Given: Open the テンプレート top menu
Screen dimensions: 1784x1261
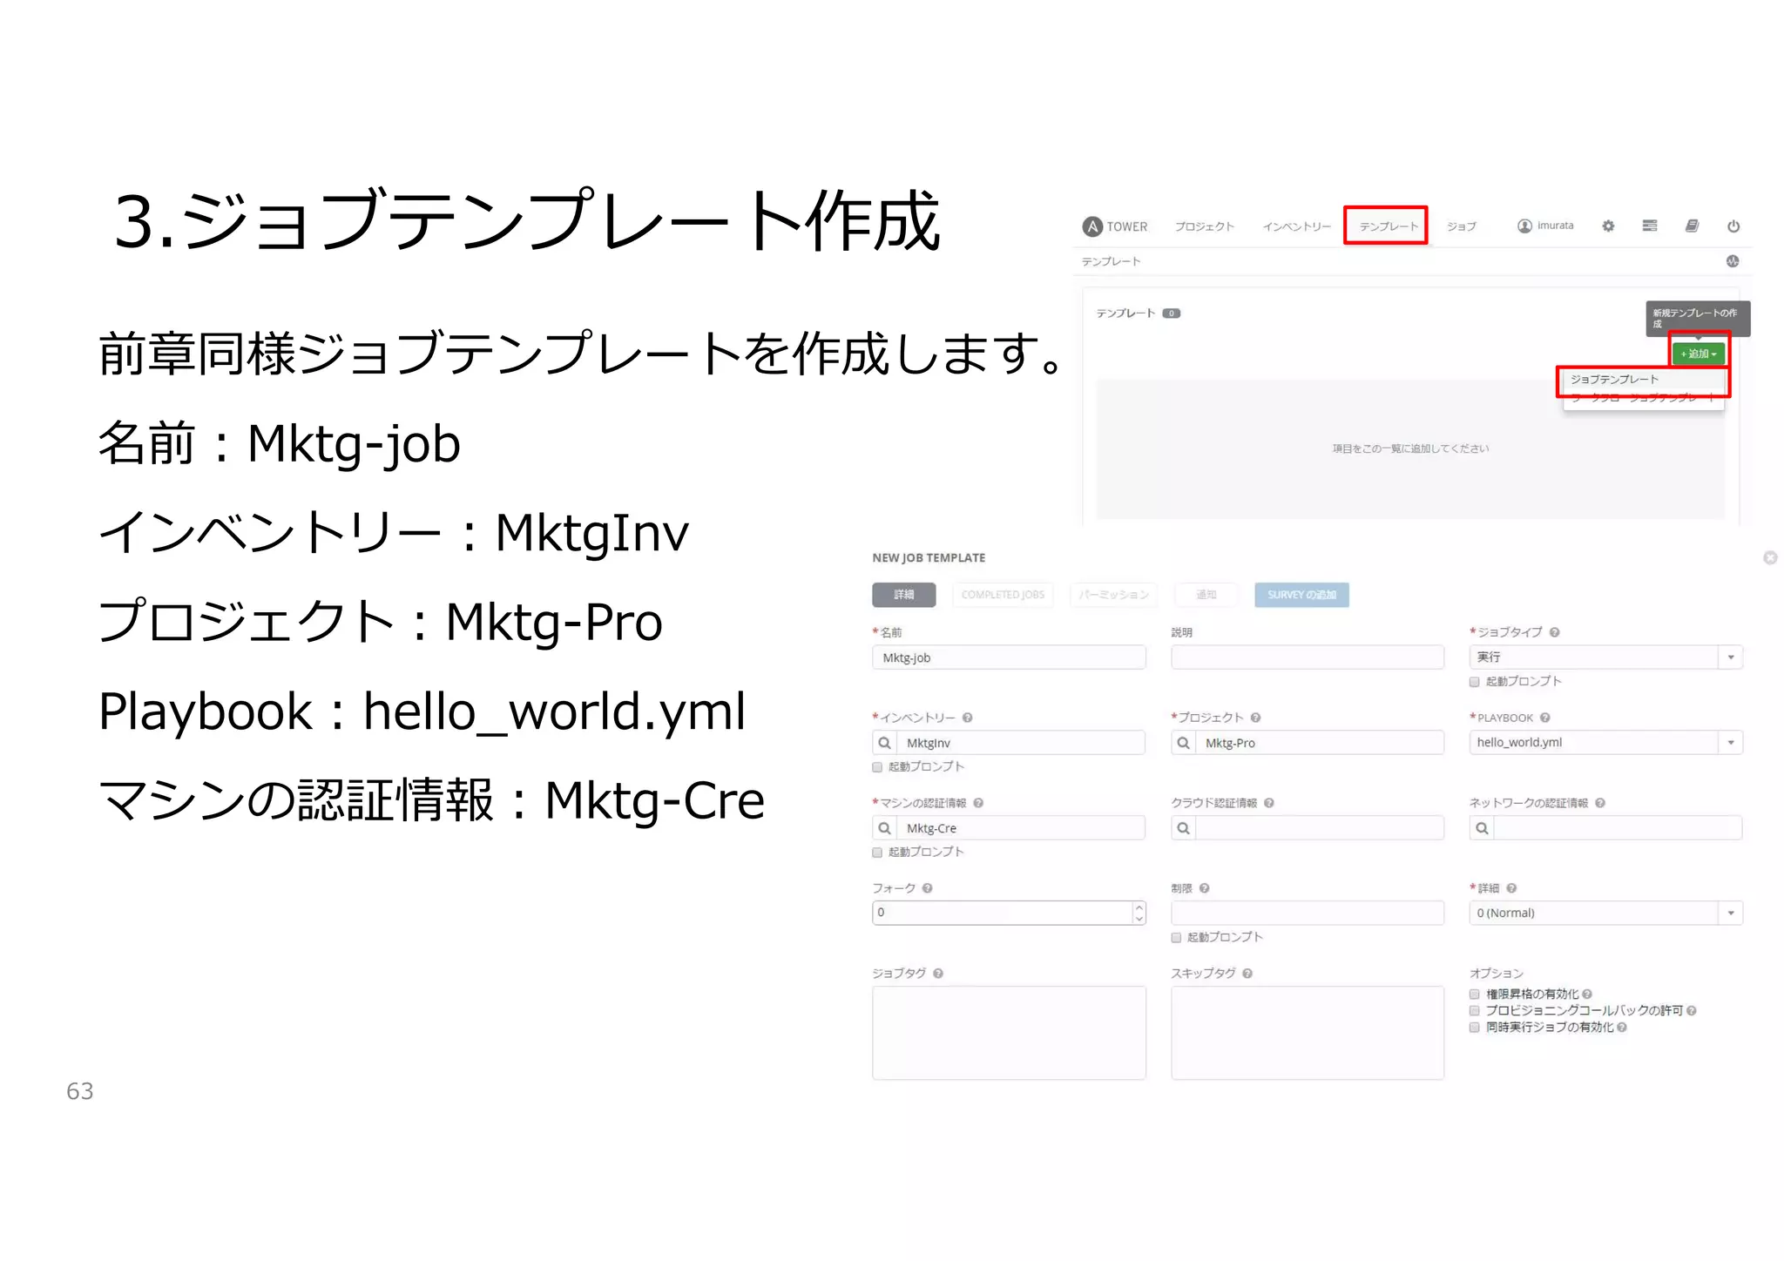Looking at the screenshot, I should 1389,226.
